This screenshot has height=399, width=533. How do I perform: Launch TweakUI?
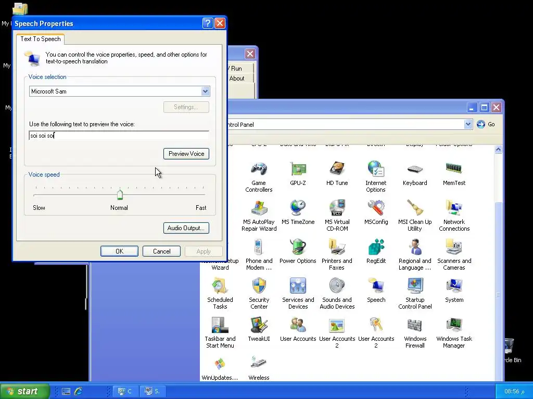259,329
